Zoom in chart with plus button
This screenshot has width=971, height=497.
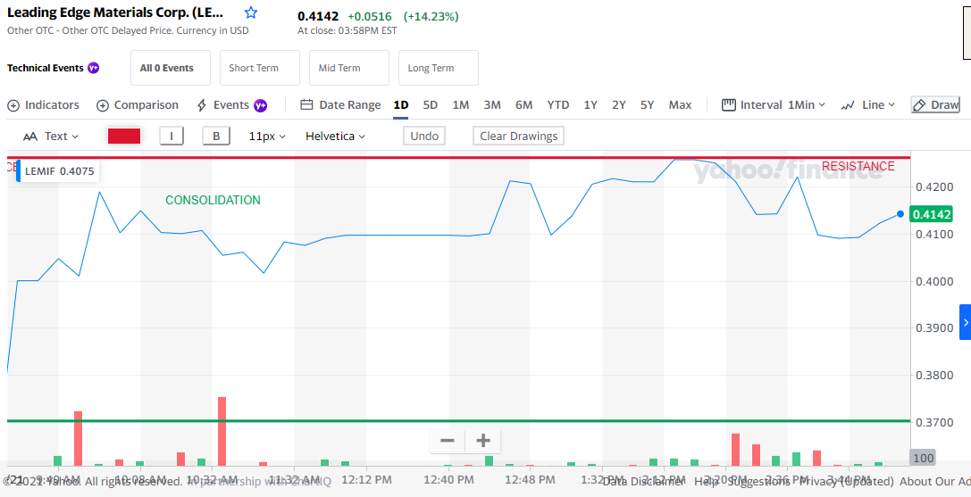point(483,441)
